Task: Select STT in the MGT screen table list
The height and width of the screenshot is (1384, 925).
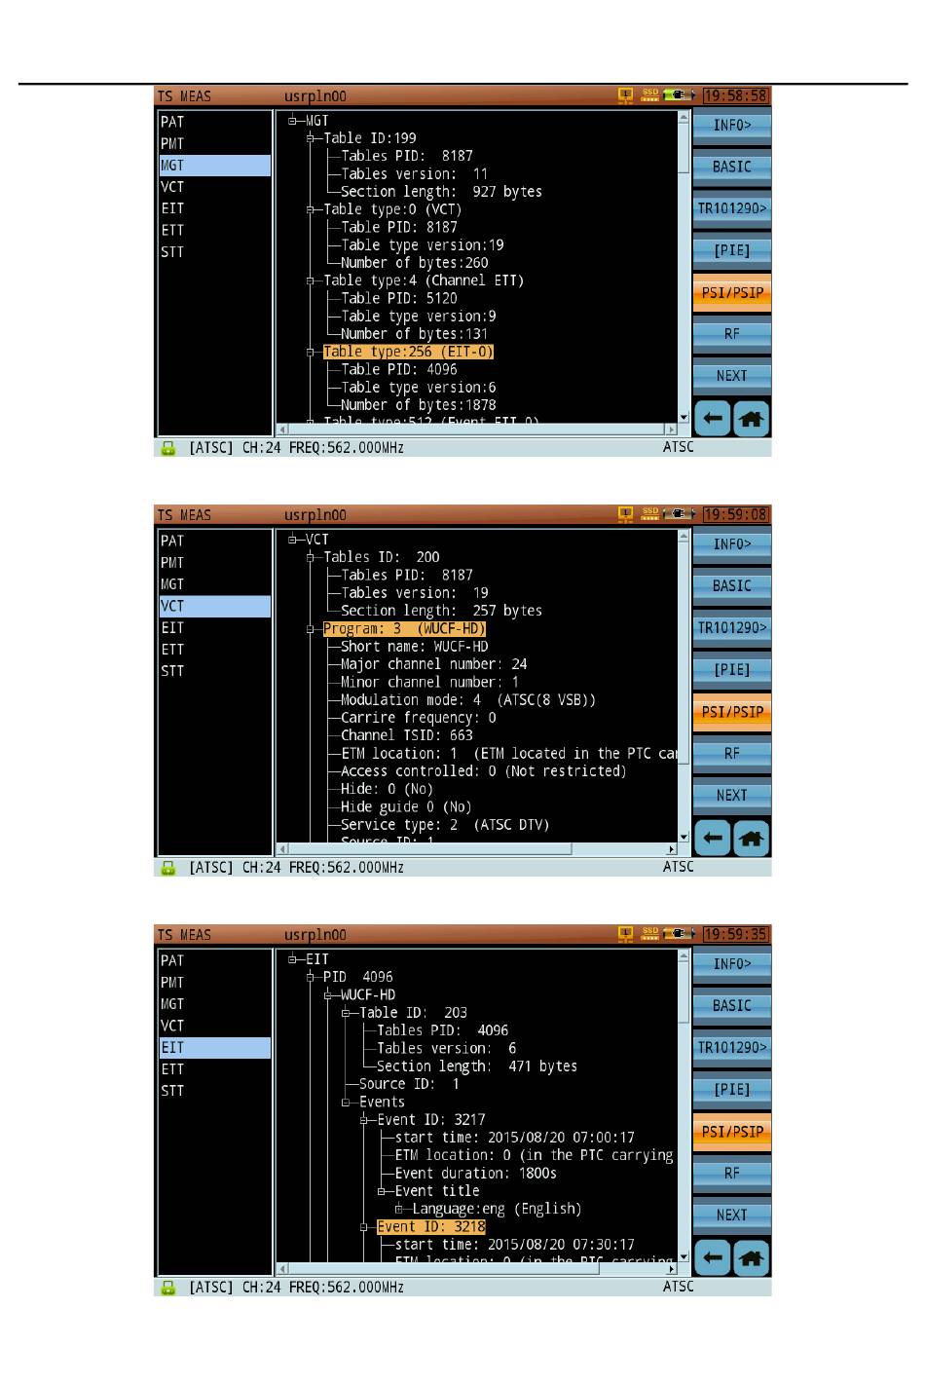Action: pyautogui.click(x=172, y=252)
